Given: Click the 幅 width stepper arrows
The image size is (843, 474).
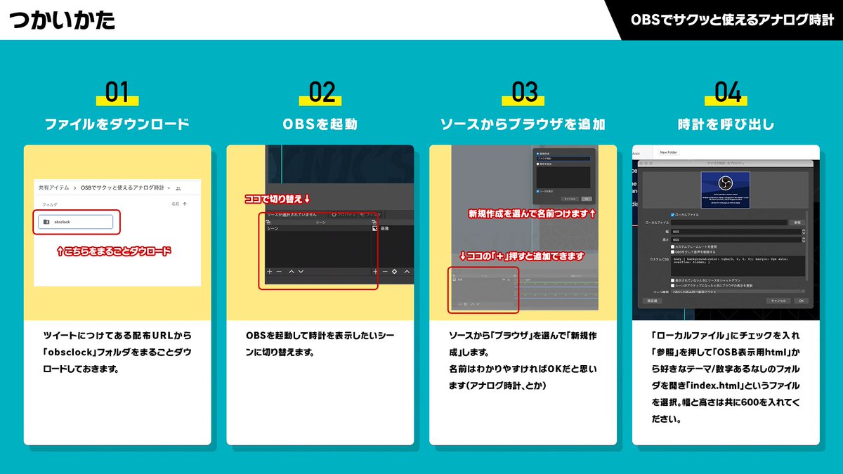Looking at the screenshot, I should 804,232.
